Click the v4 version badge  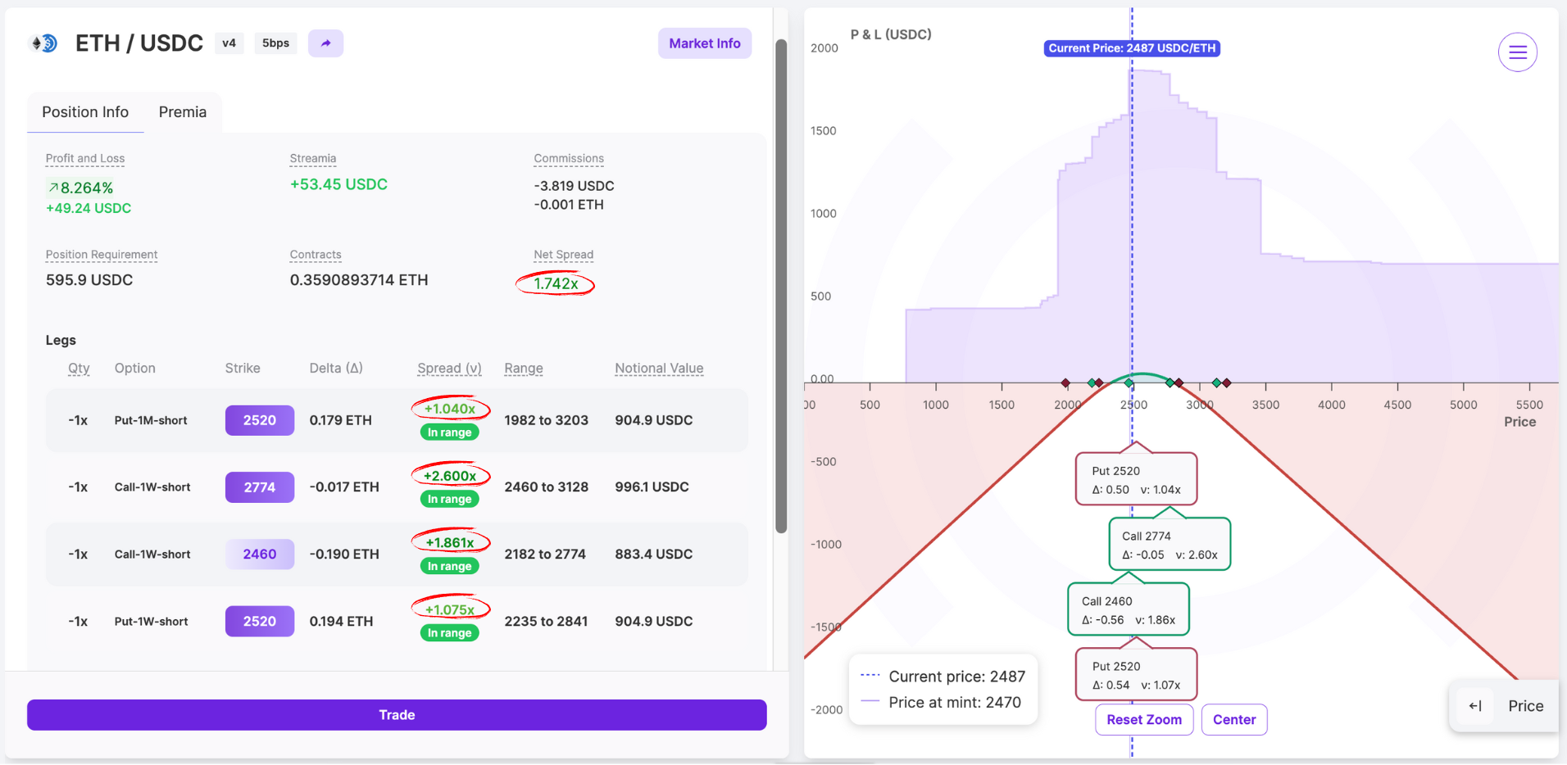229,43
